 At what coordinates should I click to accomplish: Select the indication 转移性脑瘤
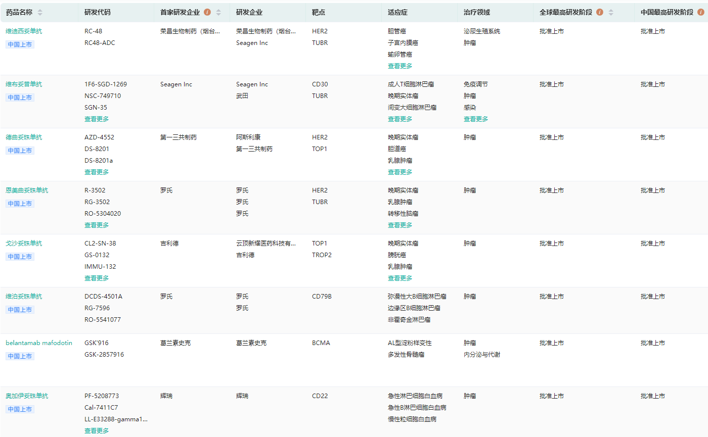click(403, 214)
